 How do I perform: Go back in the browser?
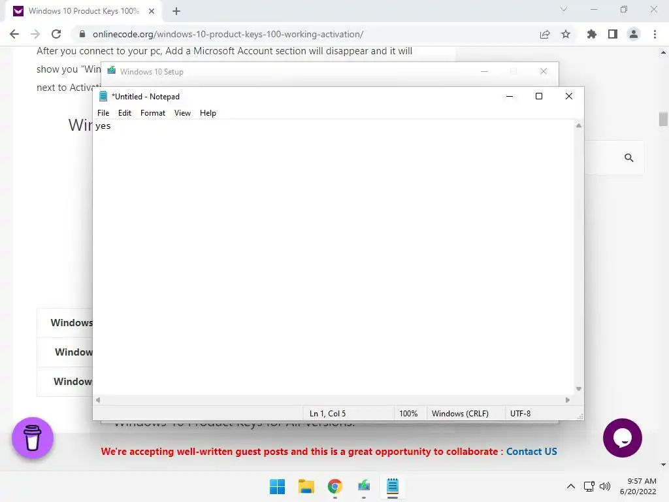[x=14, y=34]
